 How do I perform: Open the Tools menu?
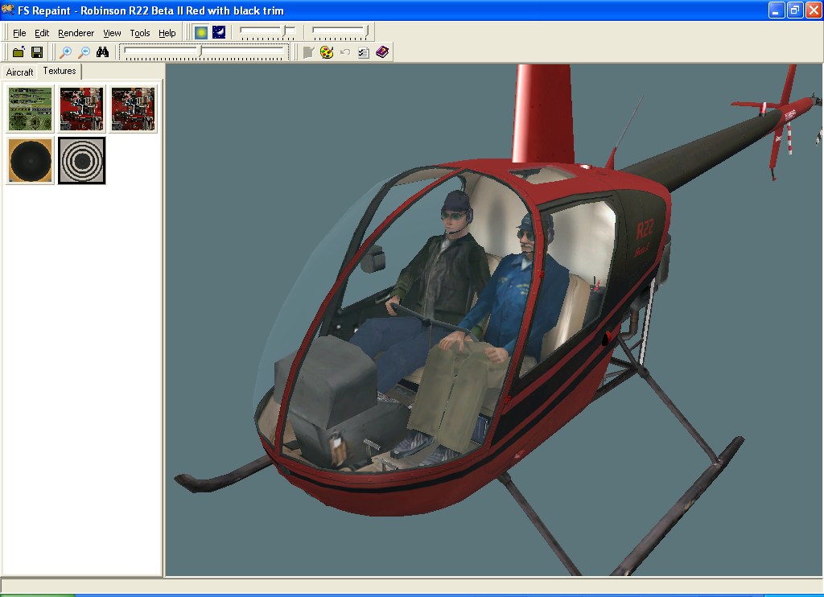point(140,33)
